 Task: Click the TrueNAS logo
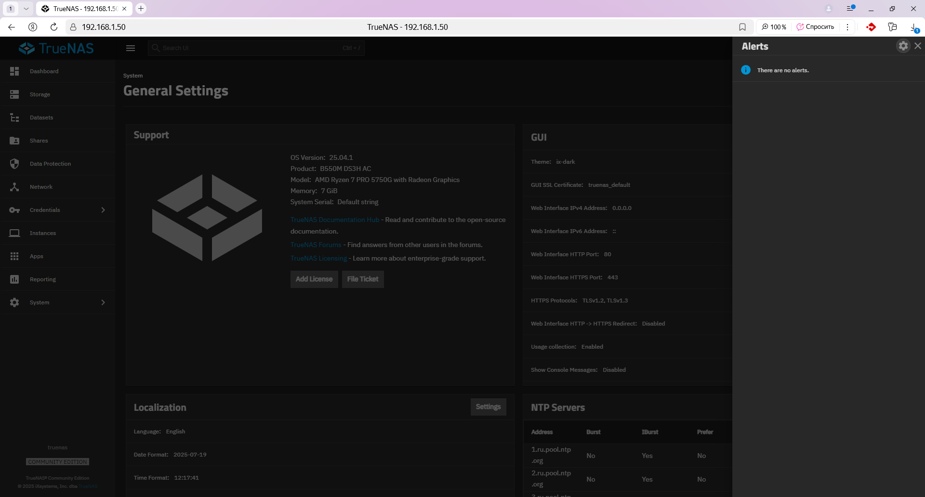pyautogui.click(x=56, y=48)
